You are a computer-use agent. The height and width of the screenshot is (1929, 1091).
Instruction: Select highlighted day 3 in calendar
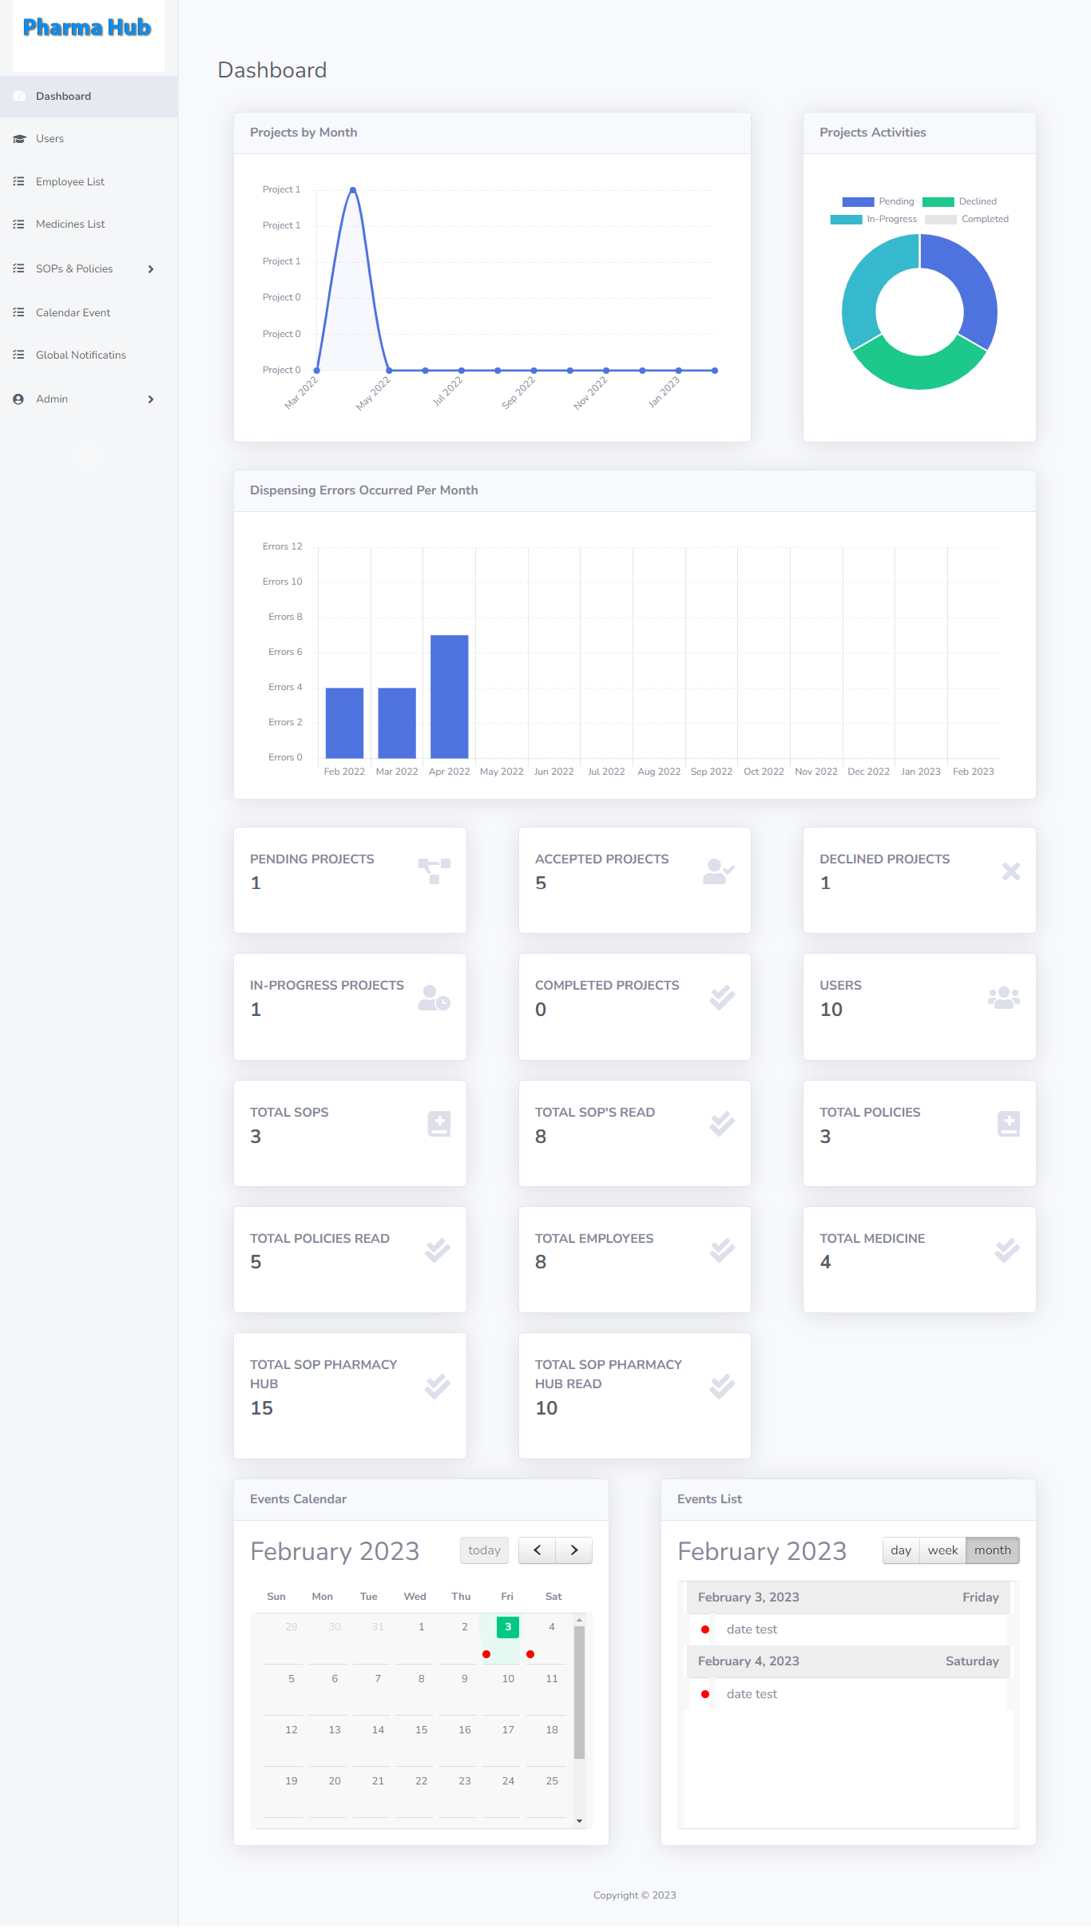pos(508,1628)
